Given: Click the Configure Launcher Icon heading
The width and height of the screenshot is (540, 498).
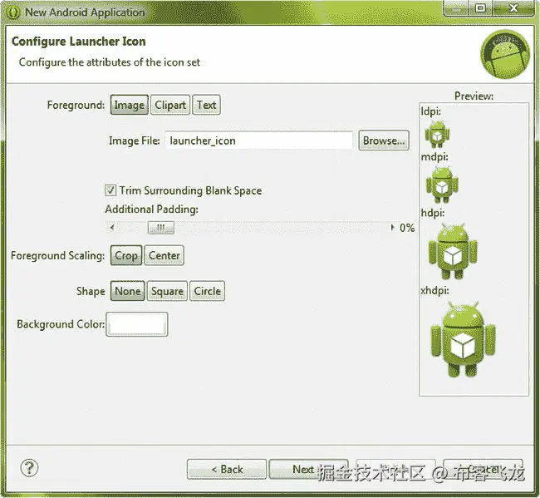Looking at the screenshot, I should point(79,42).
